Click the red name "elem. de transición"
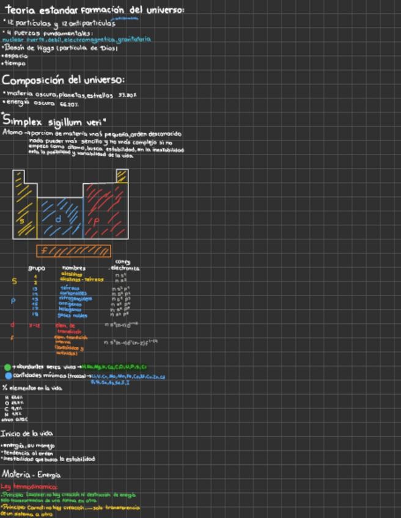 pyautogui.click(x=68, y=329)
